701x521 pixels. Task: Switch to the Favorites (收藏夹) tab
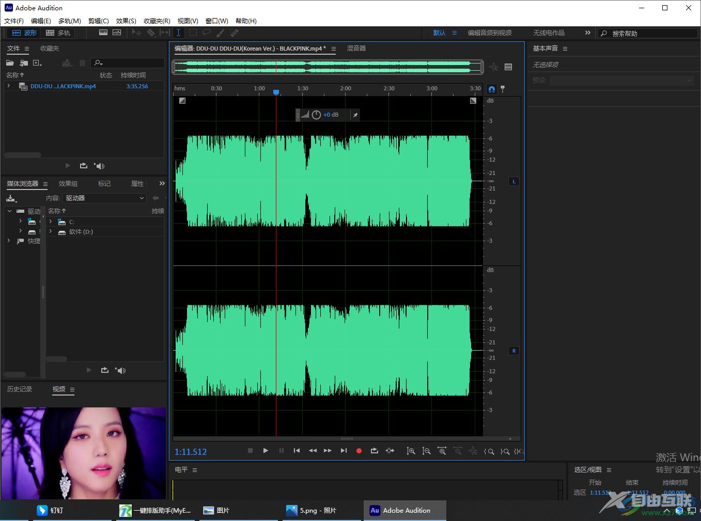click(50, 49)
